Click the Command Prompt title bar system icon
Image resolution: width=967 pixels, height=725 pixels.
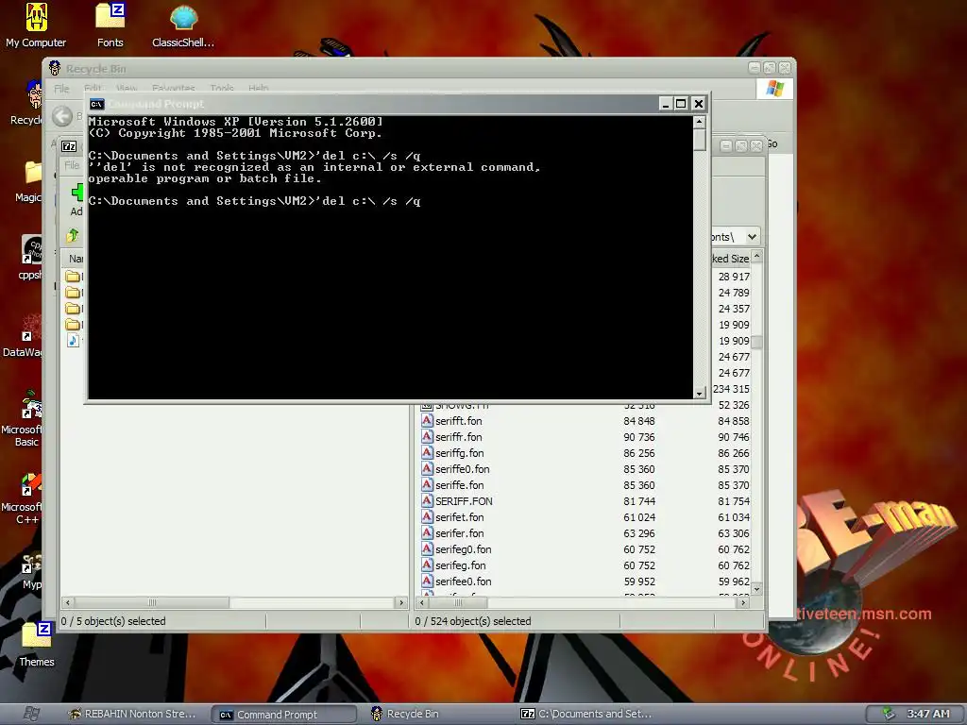point(97,104)
